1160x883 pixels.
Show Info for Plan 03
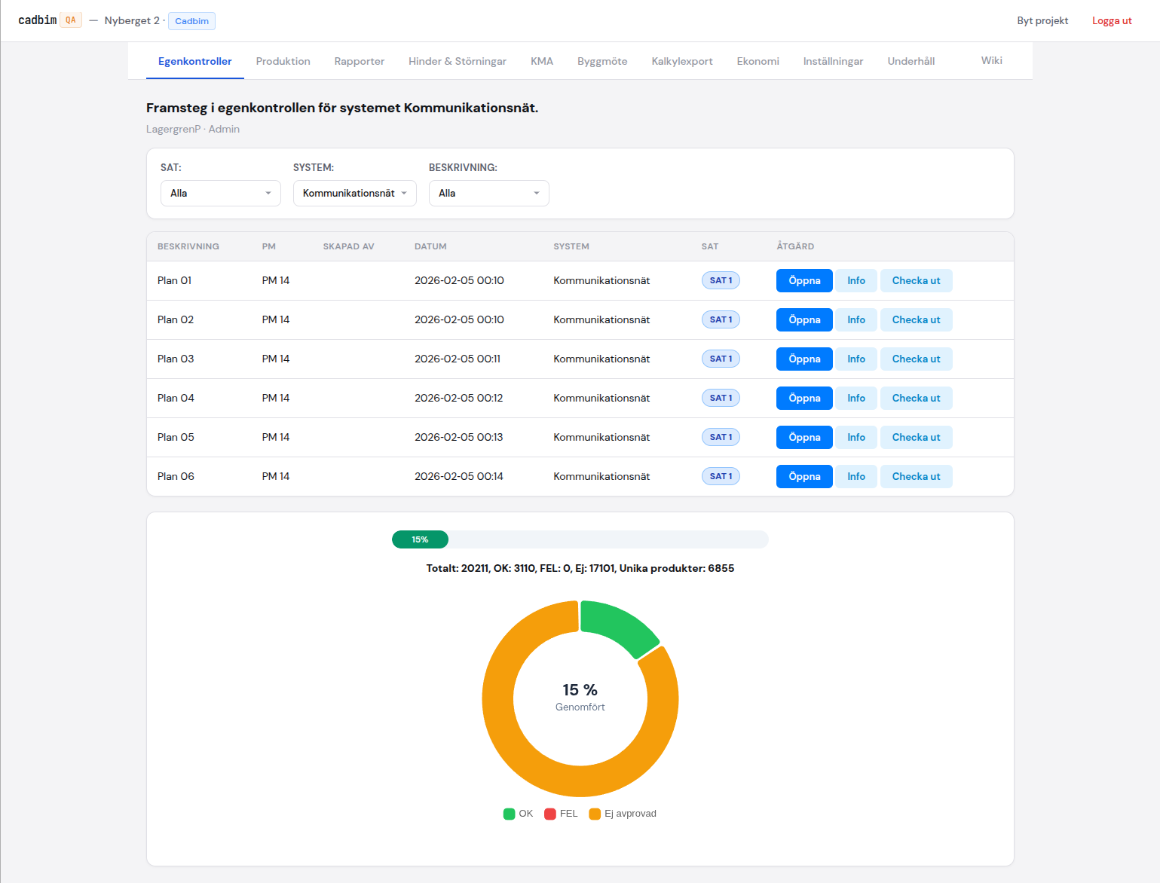pos(855,359)
